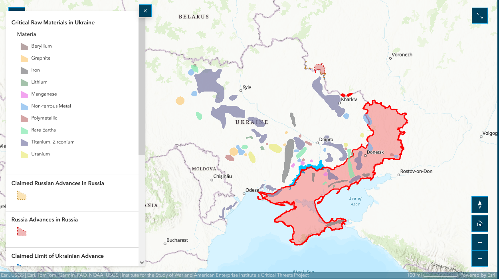Click the 'Graphite' legend label
Viewport: 499px width, 279px height.
41,58
